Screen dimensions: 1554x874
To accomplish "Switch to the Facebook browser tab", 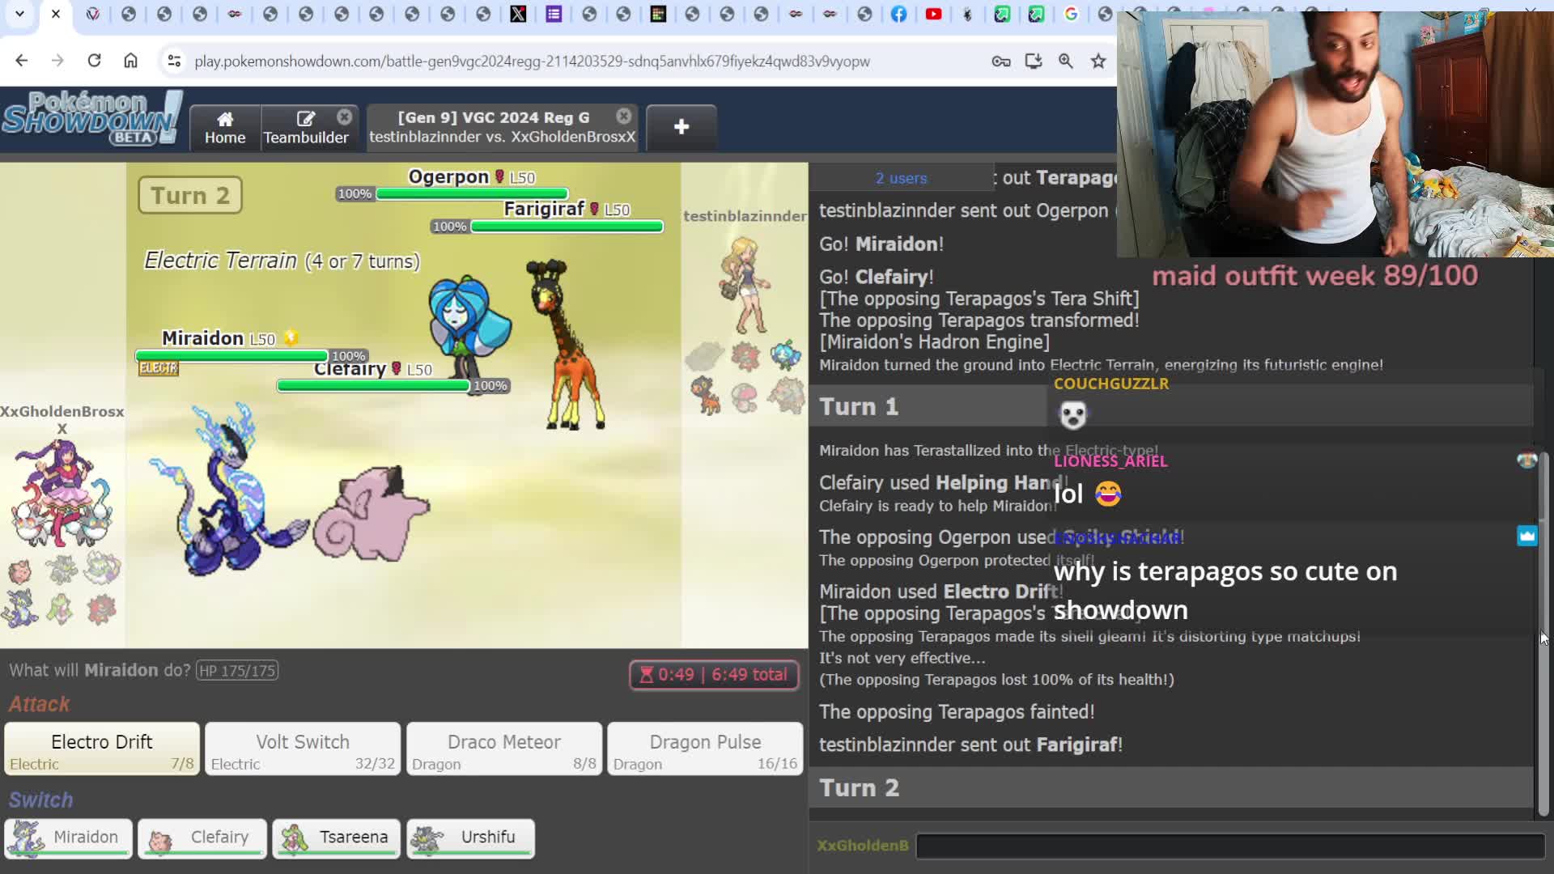I will point(898,14).
